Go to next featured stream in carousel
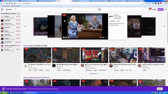 (x=164, y=26)
